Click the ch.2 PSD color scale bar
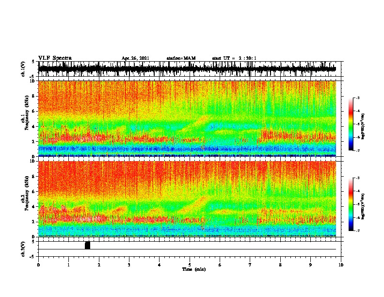Image resolution: width=384 pixels, height=297 pixels. (351, 204)
